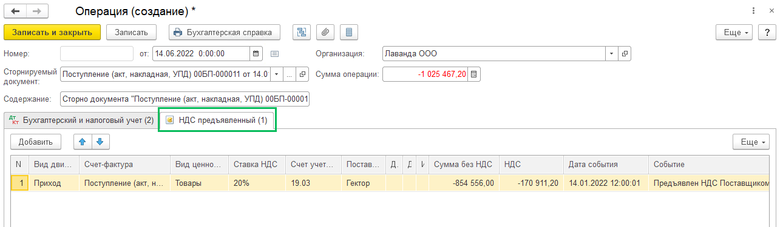This screenshot has width=783, height=227.
Task: Select cell Предъявлен НДС Поставщиком
Action: point(708,183)
